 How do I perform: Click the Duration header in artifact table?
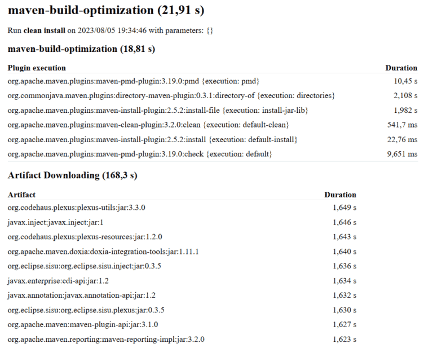[x=340, y=195]
